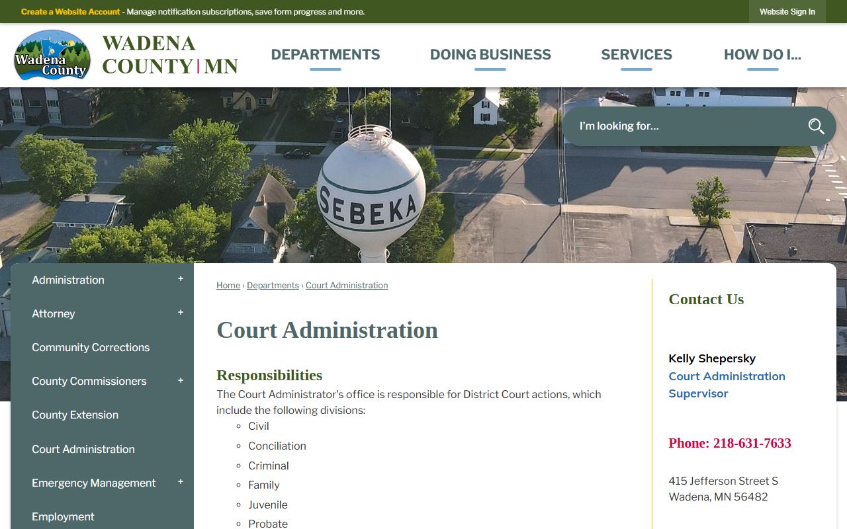This screenshot has width=847, height=529.
Task: Expand the Attorney submenu
Action: 180,313
